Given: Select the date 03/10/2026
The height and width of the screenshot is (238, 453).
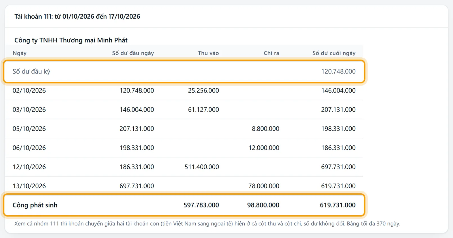Looking at the screenshot, I should [x=29, y=110].
